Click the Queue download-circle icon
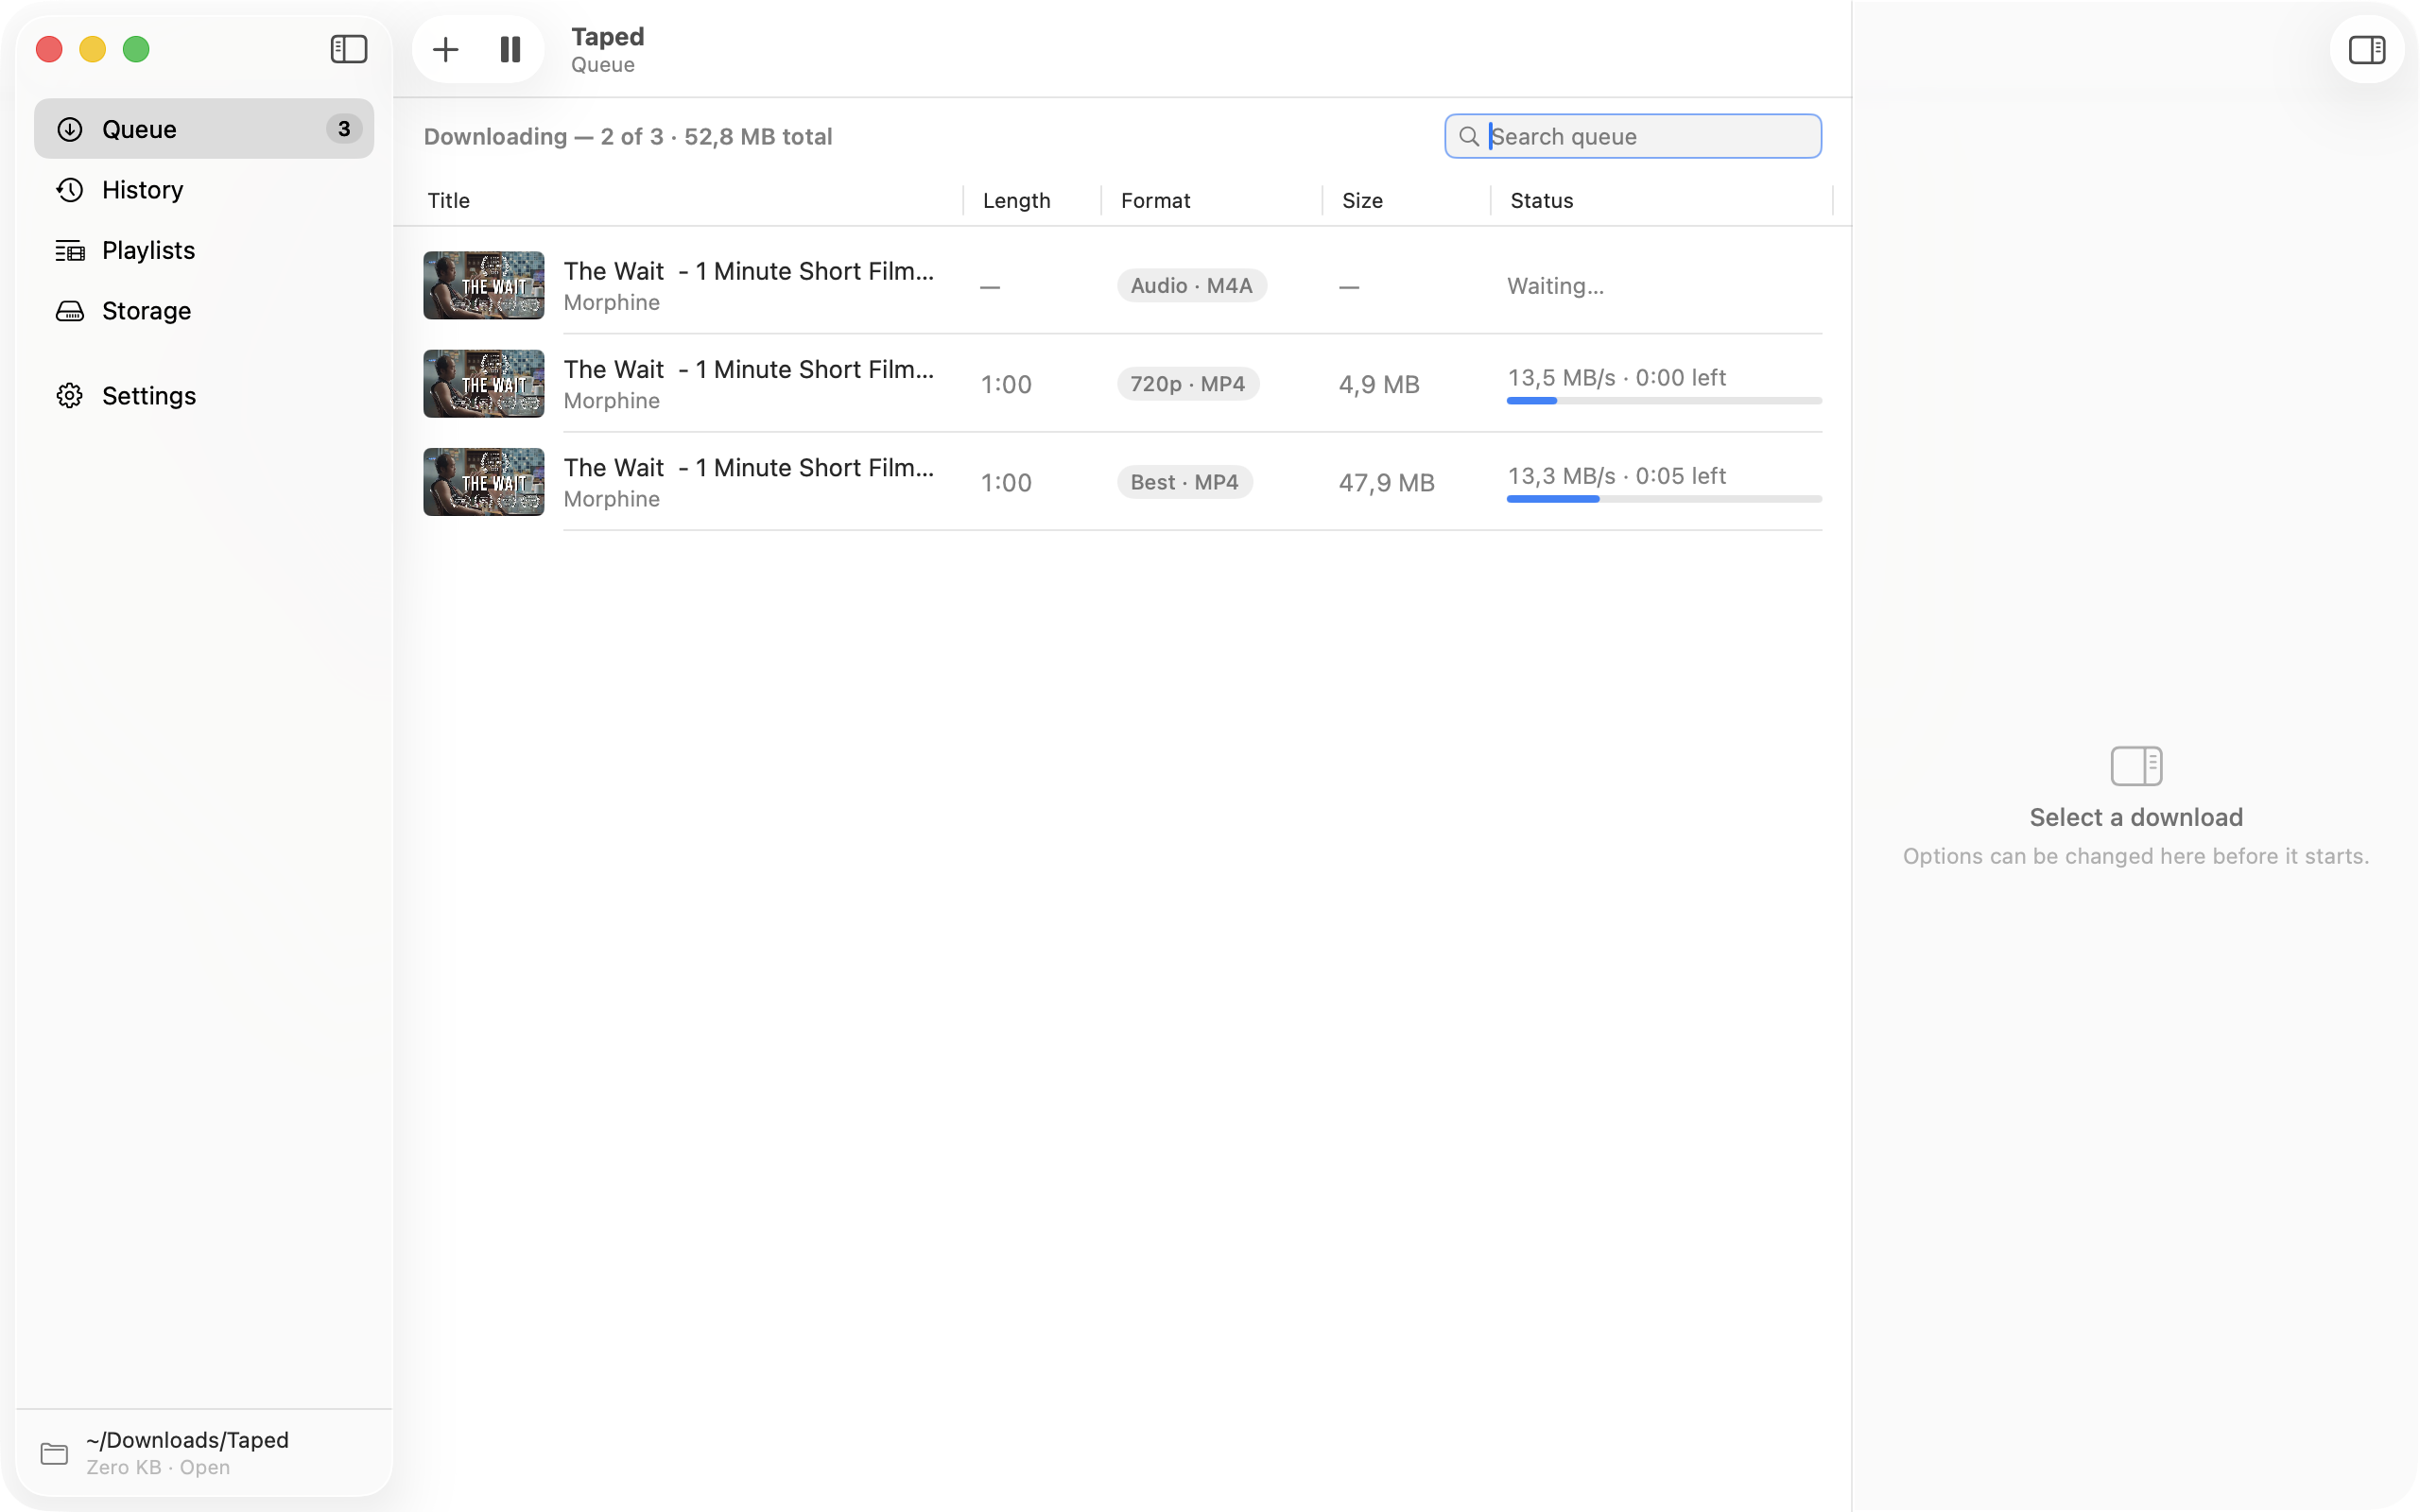Viewport: 2420px width, 1512px height. pos(70,129)
